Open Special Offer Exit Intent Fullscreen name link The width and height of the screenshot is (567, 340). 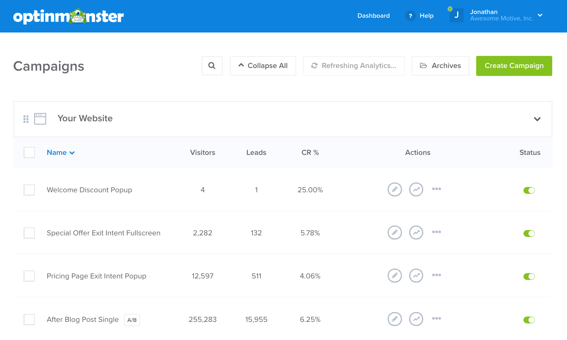tap(104, 233)
